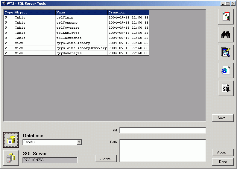Click the Benefits database combo box

coord(50,142)
